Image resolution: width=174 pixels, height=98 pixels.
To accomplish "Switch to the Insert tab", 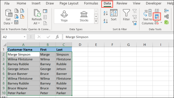I will pos(36,3).
